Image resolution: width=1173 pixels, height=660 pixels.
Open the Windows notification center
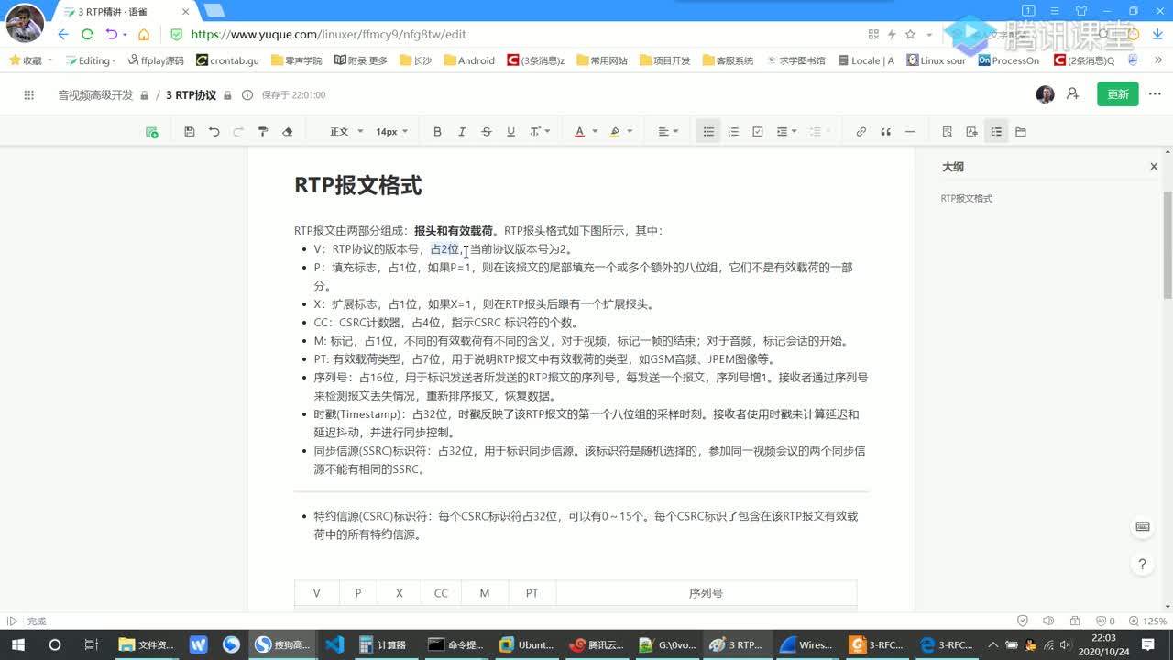click(x=1147, y=644)
